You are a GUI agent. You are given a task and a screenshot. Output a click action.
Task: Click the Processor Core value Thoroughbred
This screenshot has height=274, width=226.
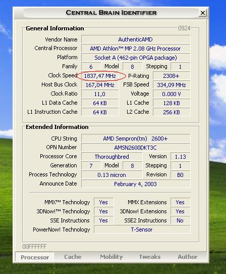[x=112, y=157]
